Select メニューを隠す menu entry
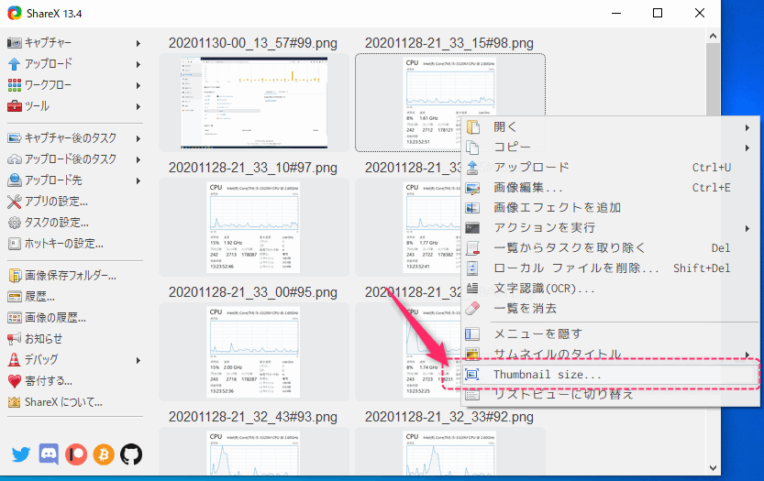This screenshot has height=481, width=764. (610, 334)
